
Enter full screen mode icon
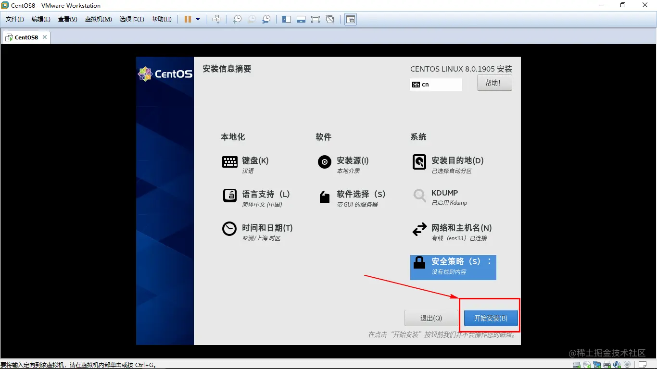(x=316, y=19)
